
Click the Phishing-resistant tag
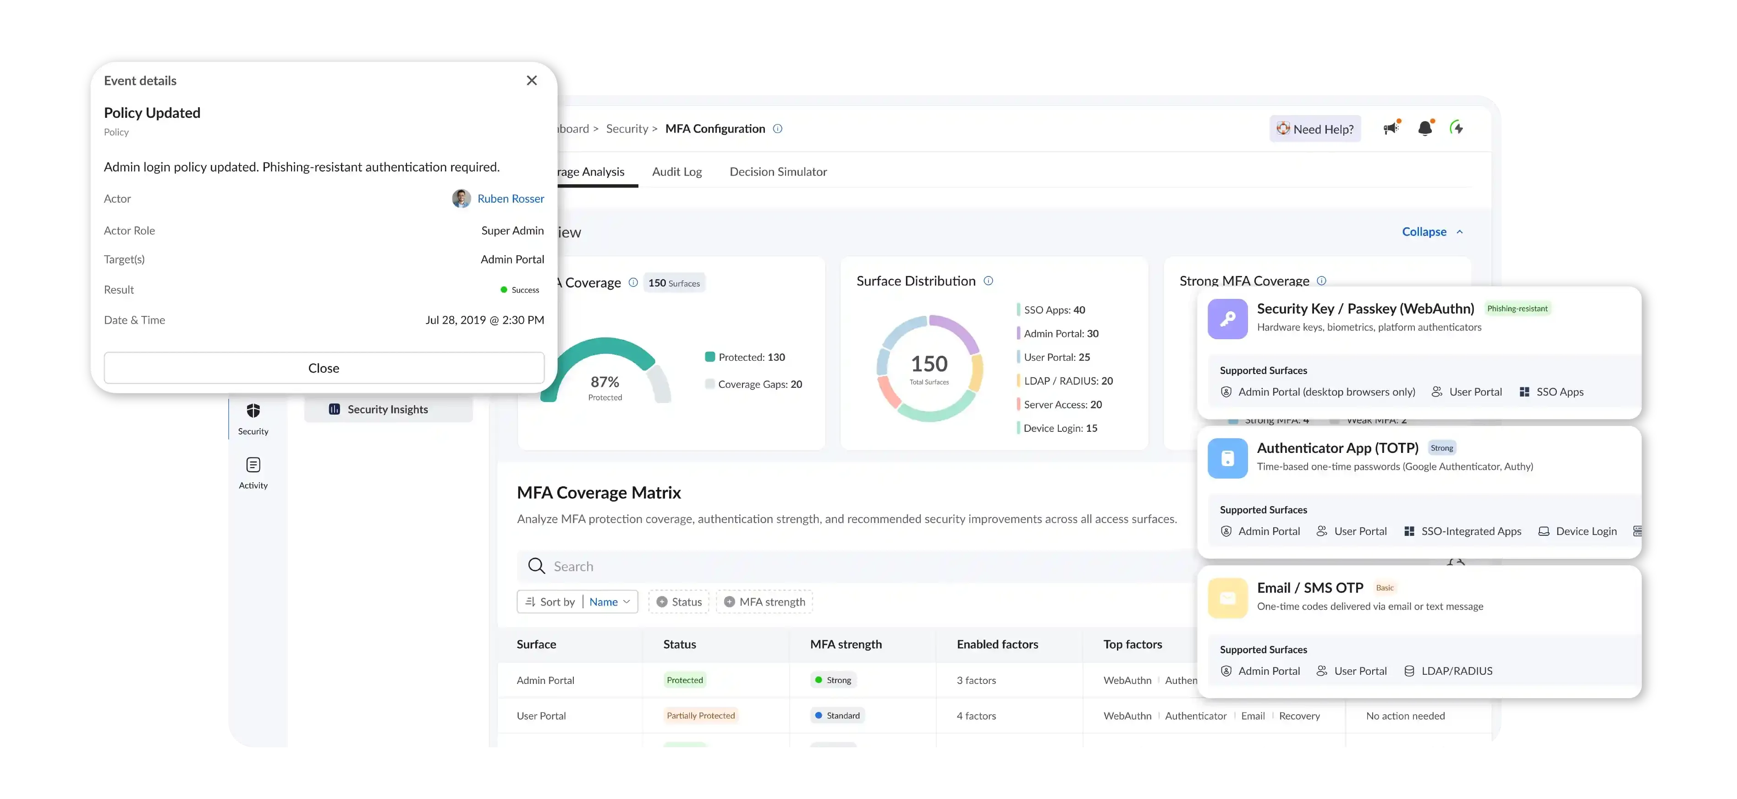pos(1517,308)
